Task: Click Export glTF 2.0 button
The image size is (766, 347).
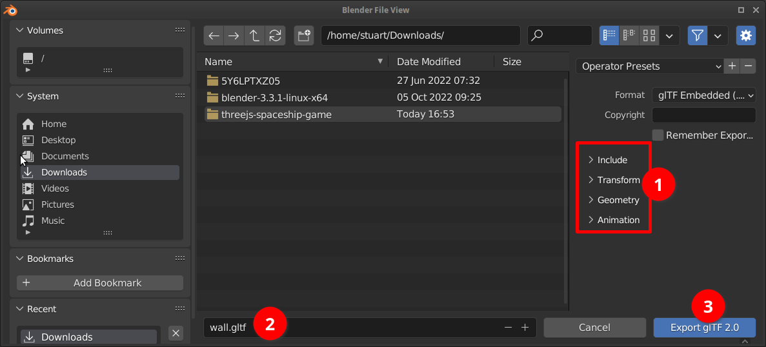Action: click(705, 328)
